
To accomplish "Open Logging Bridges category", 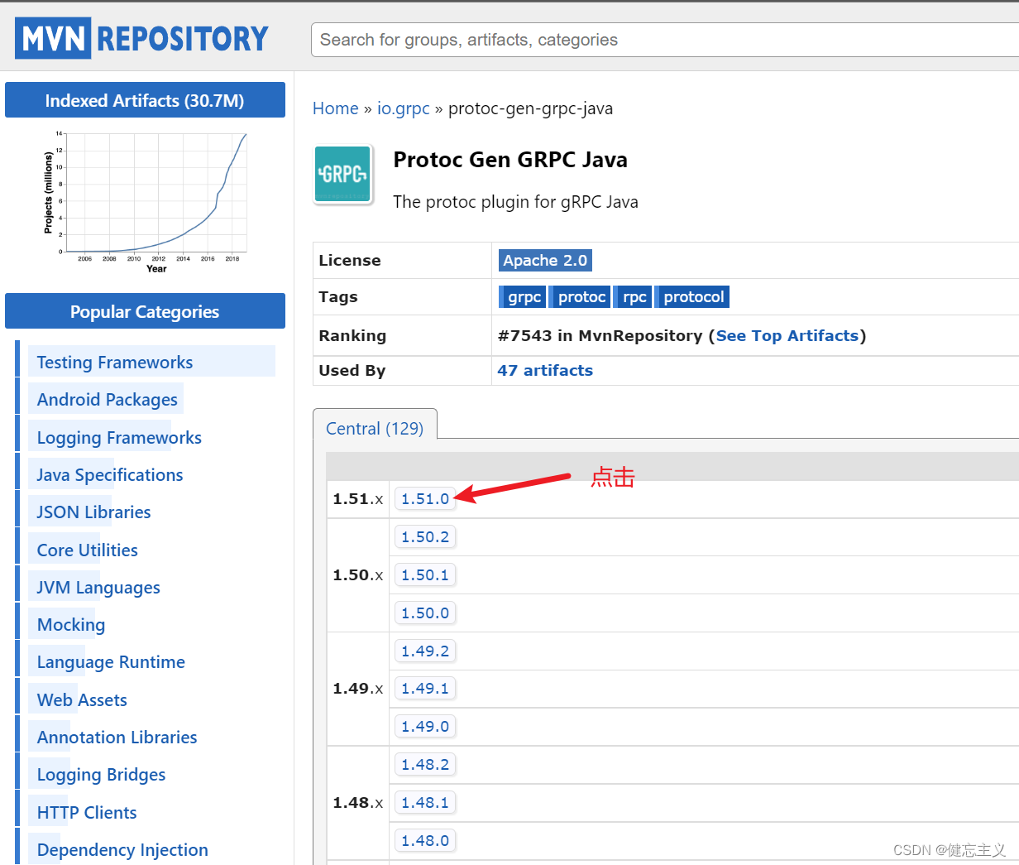I will 101,775.
